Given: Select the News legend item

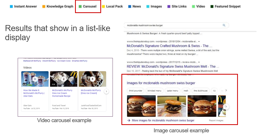Looking at the screenshot, I should click(135, 7).
